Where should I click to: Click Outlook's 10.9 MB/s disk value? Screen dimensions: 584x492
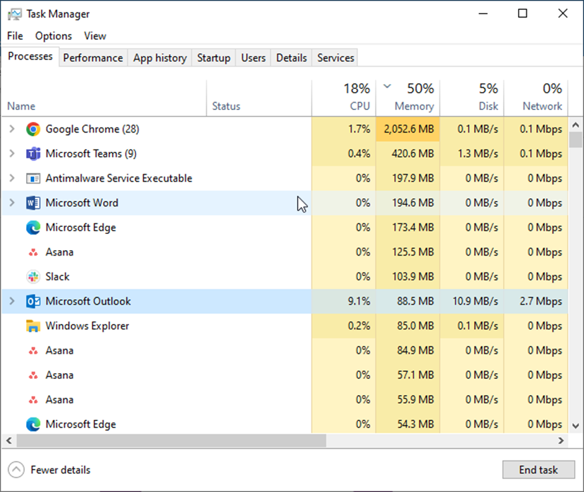point(475,302)
